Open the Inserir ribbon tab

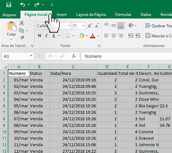tap(62, 14)
